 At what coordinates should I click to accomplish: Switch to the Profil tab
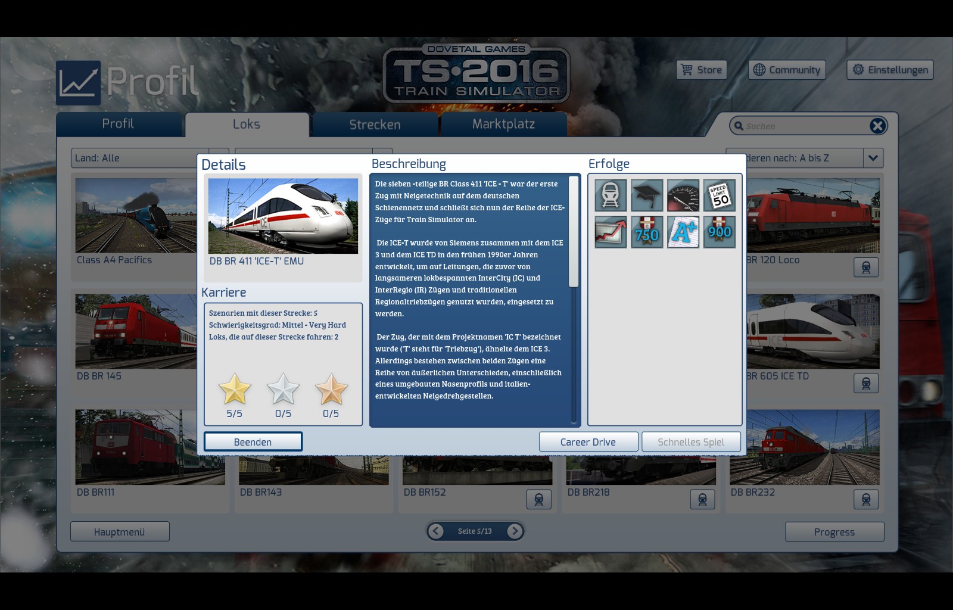[119, 124]
